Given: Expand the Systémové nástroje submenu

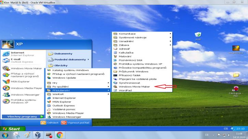Looking at the screenshot, I should (142, 38).
